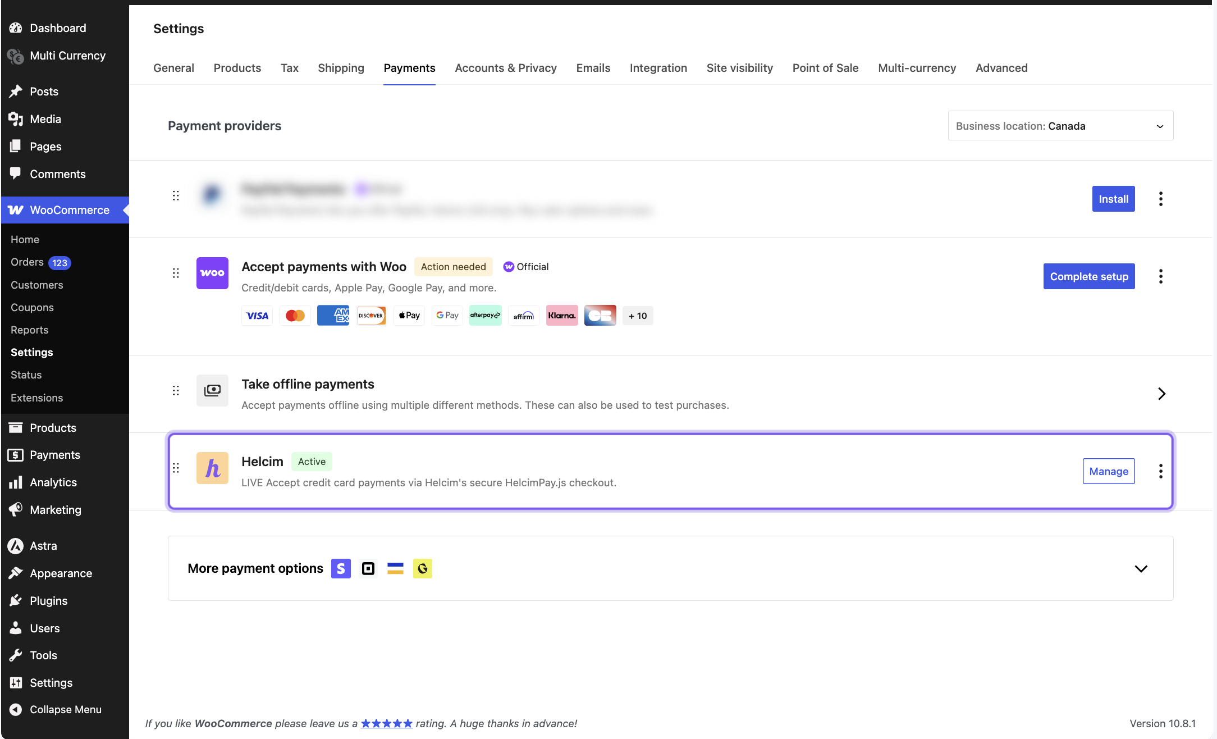Click the offline payments cash icon
Screen dimensions: 1217x739
212,390
